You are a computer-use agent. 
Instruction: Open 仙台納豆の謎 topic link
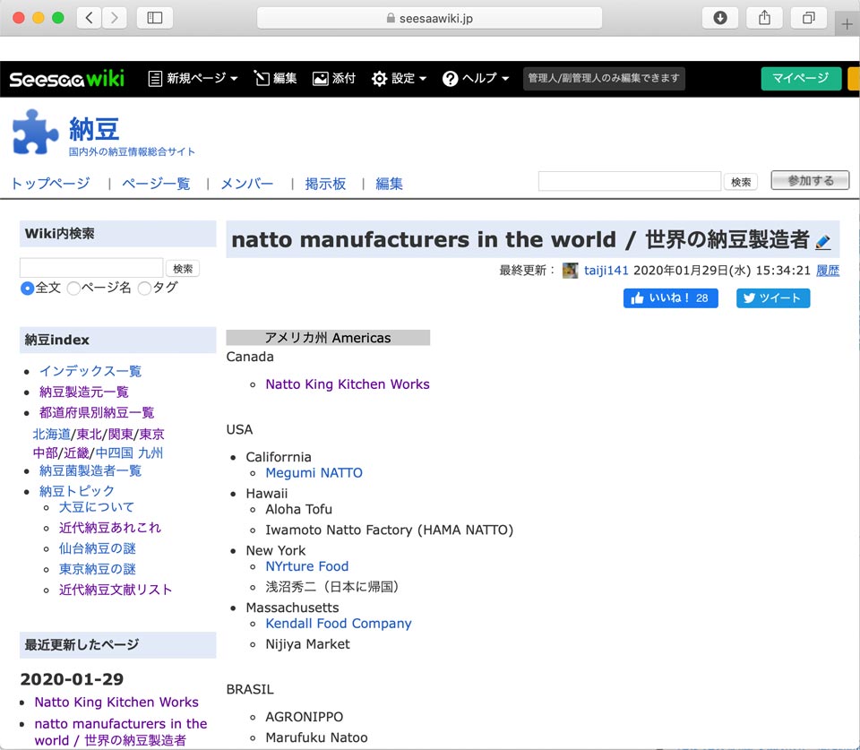click(x=98, y=548)
